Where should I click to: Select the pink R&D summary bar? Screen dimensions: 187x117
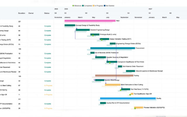(x=90, y=21)
